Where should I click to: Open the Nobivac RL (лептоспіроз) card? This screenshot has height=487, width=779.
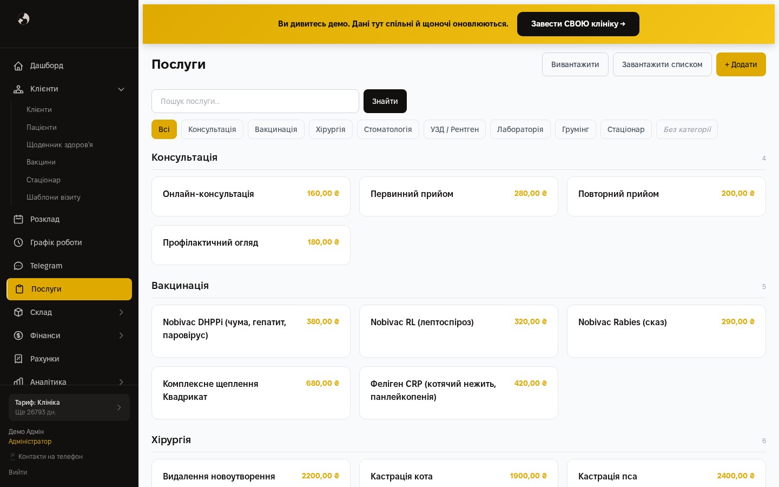click(x=459, y=331)
